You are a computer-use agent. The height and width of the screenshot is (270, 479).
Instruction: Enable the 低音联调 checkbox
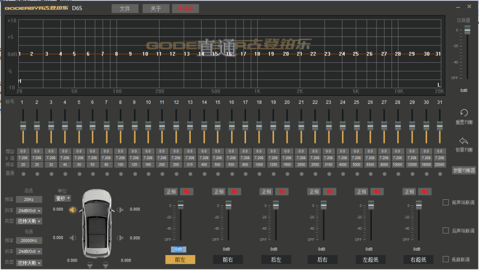coord(446,259)
